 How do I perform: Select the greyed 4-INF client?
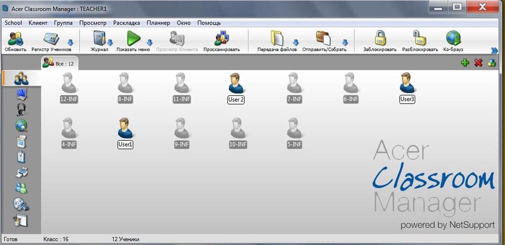pyautogui.click(x=69, y=128)
